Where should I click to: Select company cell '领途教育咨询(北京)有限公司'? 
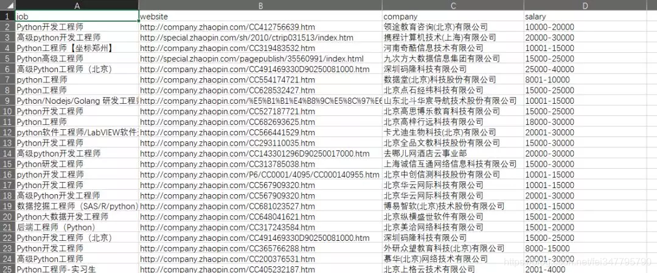tap(453, 27)
